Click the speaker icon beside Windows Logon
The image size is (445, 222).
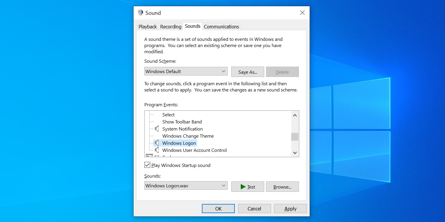[156, 143]
